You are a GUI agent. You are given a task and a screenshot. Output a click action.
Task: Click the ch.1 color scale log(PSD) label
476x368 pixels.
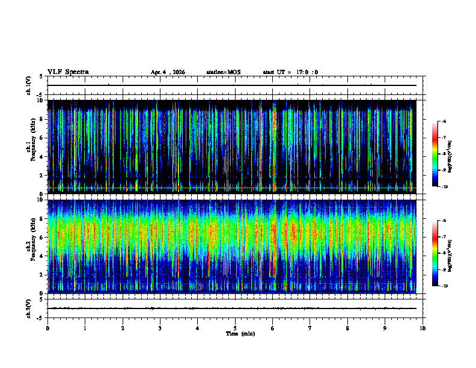coord(450,157)
